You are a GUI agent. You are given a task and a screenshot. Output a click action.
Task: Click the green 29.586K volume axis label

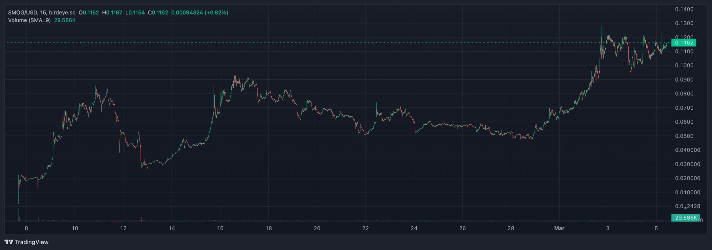pos(685,218)
